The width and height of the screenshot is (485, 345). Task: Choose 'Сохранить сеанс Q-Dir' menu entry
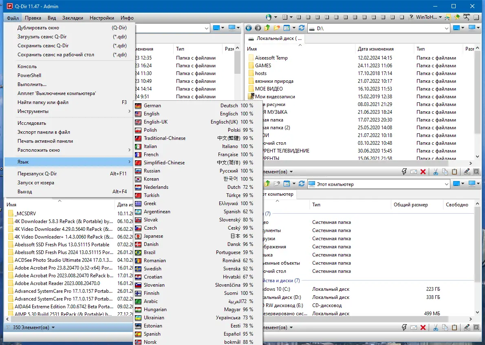[69, 46]
